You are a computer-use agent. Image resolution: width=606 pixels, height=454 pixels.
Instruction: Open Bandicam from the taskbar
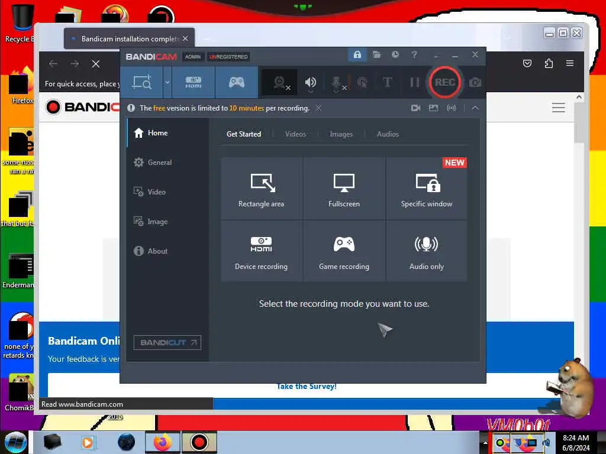pos(199,442)
